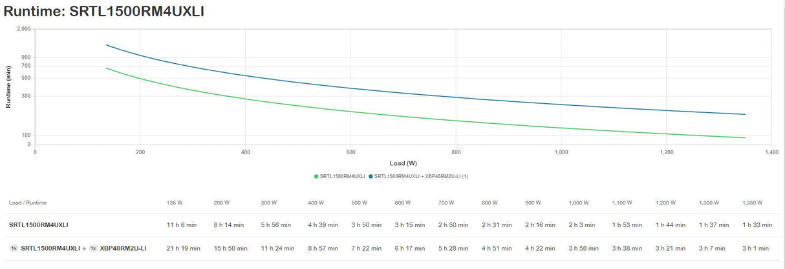This screenshot has height=269, width=785.
Task: Click the green SRTL1500RM4UXLI legend dot
Action: [316, 176]
